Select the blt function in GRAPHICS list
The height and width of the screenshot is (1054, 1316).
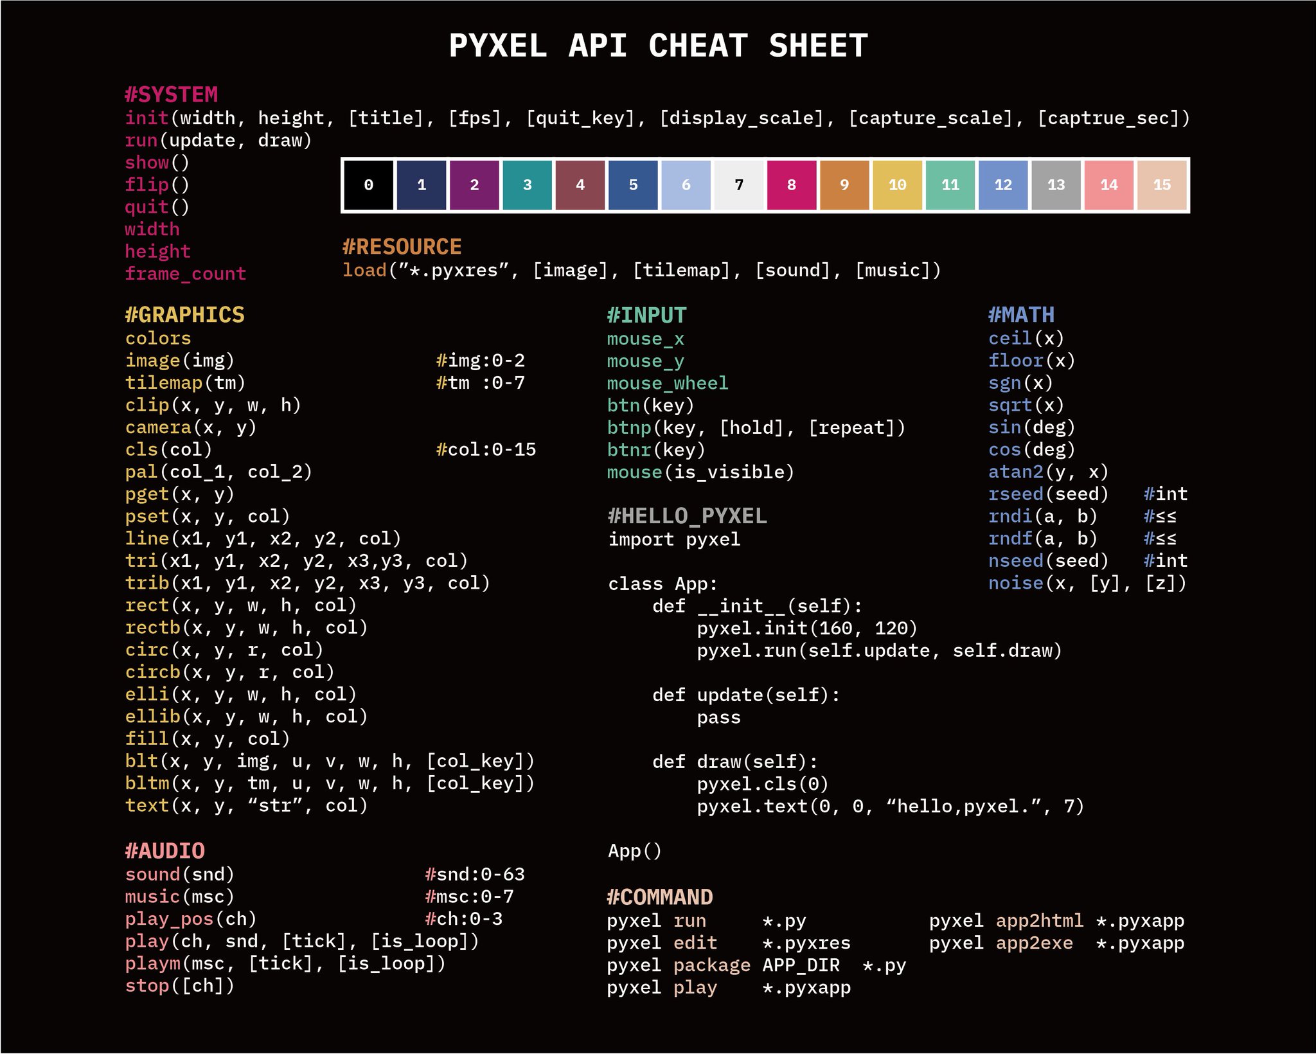pos(141,761)
